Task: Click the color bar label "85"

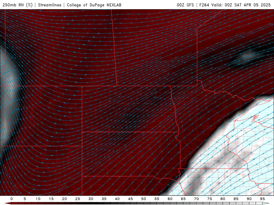Action: point(236,199)
